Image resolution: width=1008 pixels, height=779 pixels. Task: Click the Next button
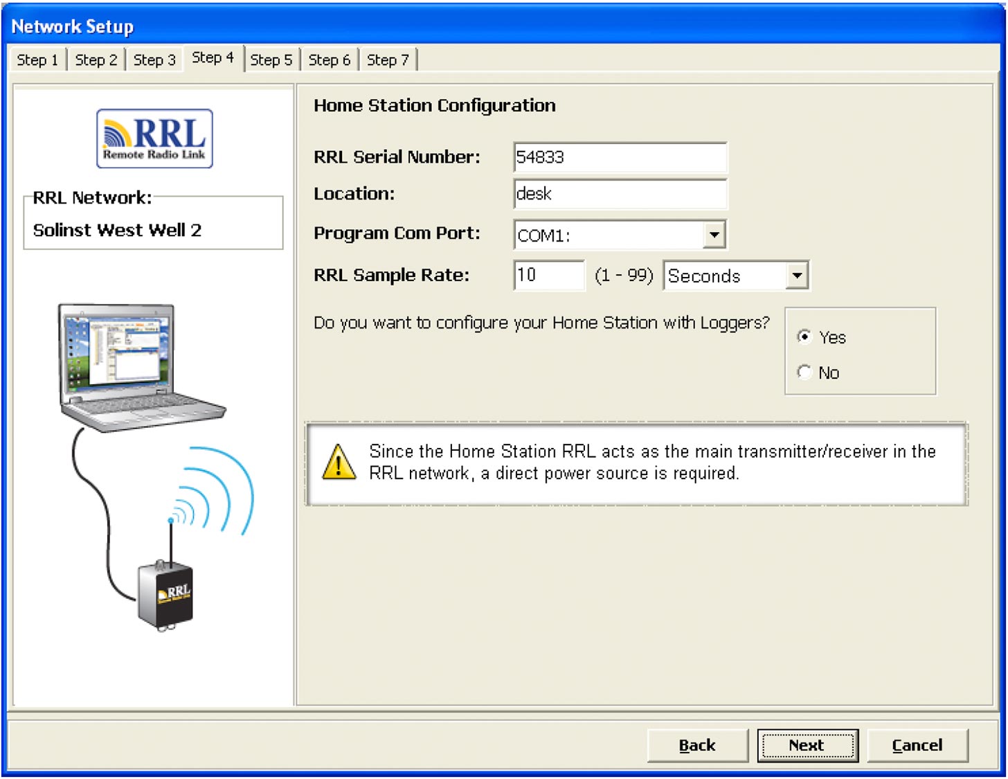[807, 745]
